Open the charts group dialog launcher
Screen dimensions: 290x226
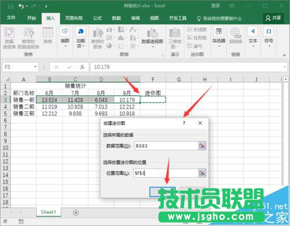point(163,55)
